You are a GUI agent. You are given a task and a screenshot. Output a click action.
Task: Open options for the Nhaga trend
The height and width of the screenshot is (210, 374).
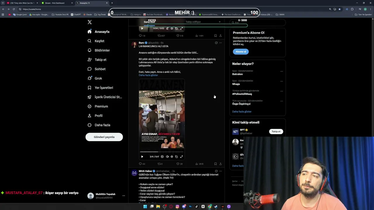click(x=282, y=81)
